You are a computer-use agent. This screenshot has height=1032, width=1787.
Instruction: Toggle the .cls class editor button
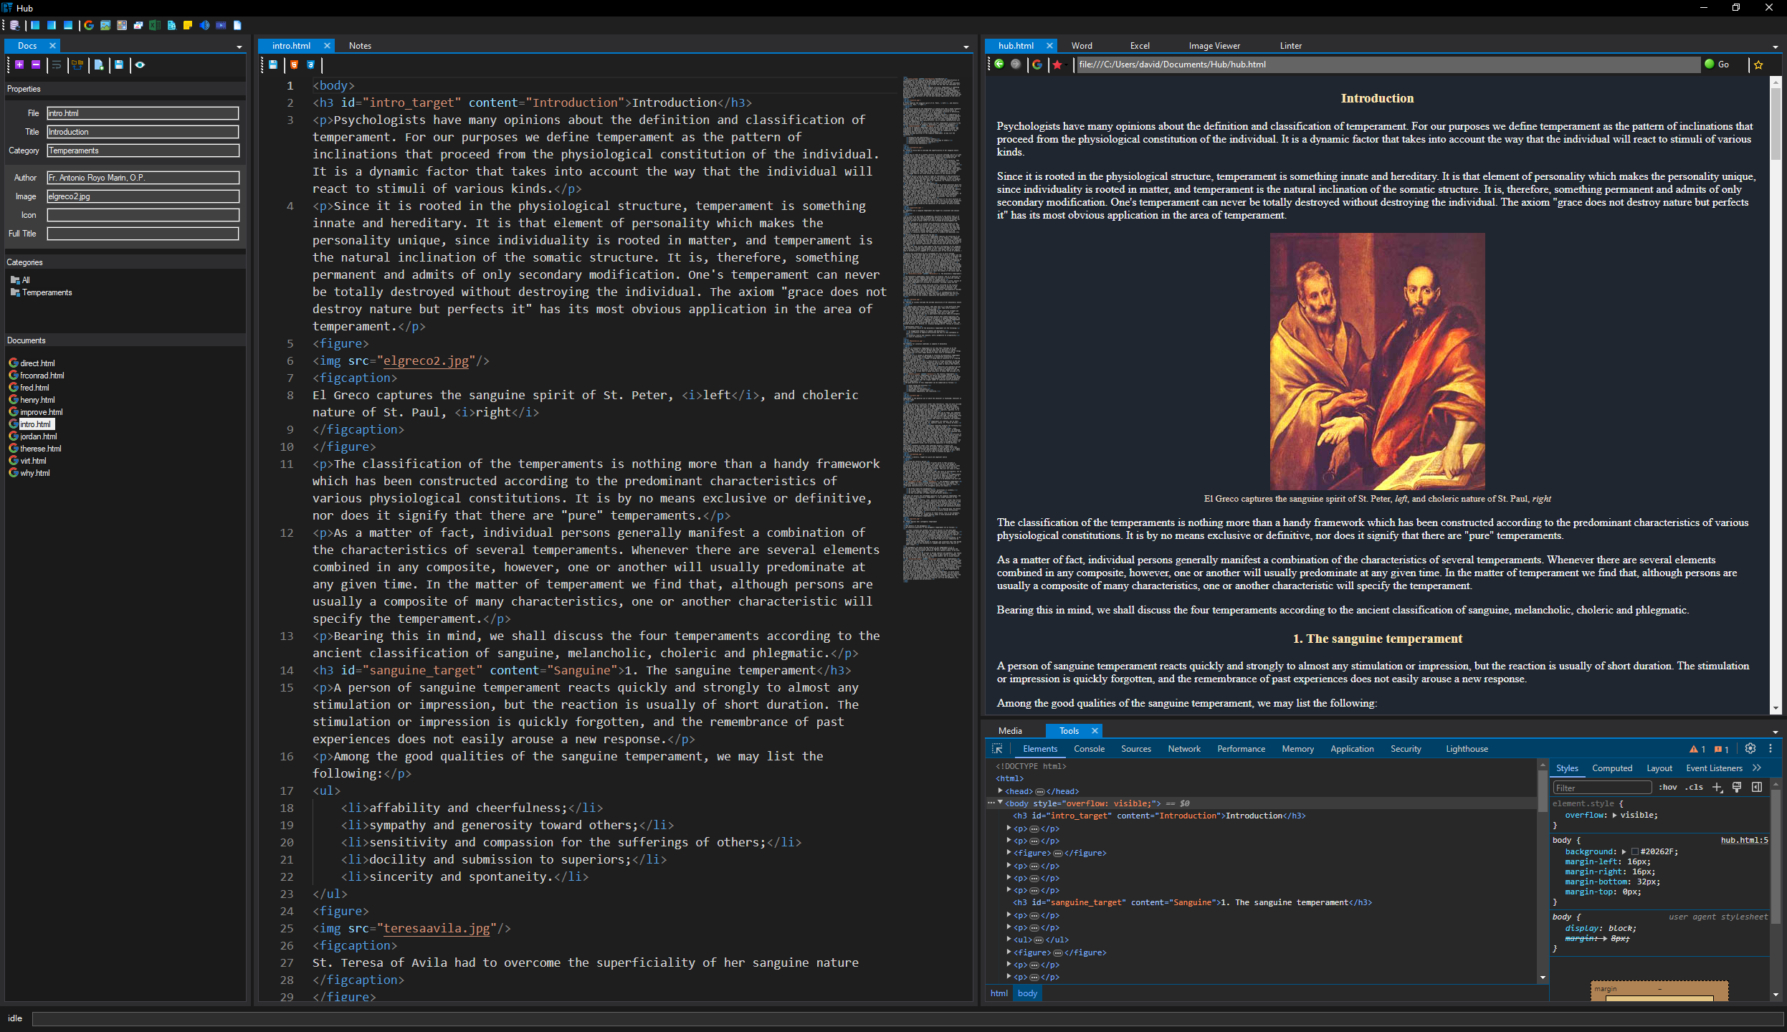tap(1694, 787)
